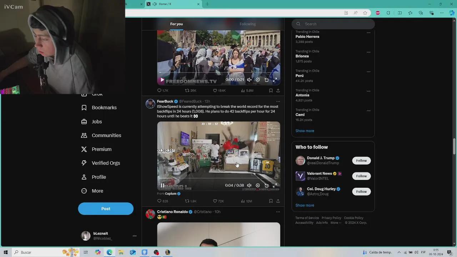Bookmark the FearBuck post
The image size is (457, 257).
(271, 201)
